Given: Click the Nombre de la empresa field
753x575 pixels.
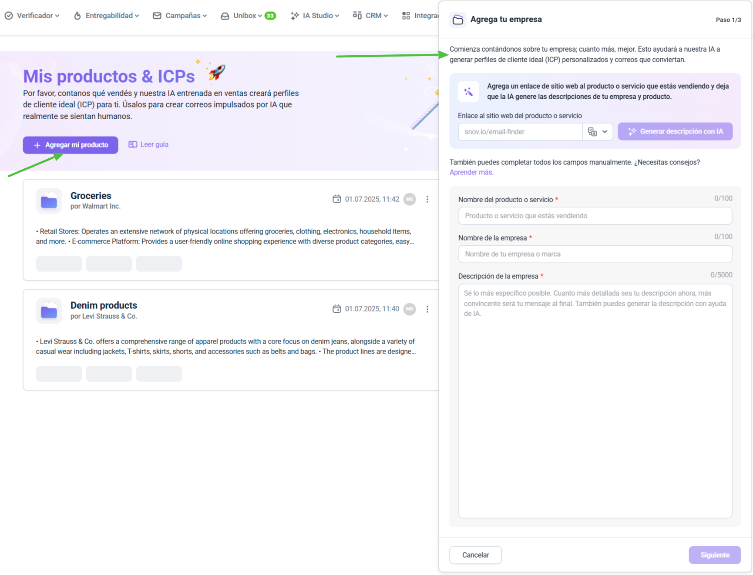Looking at the screenshot, I should (x=595, y=254).
